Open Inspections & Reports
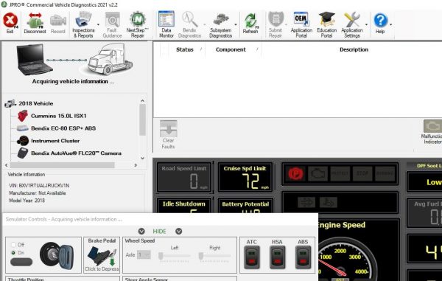 (x=83, y=25)
